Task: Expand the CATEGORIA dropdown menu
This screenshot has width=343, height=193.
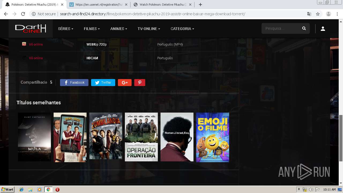Action: 182,29
